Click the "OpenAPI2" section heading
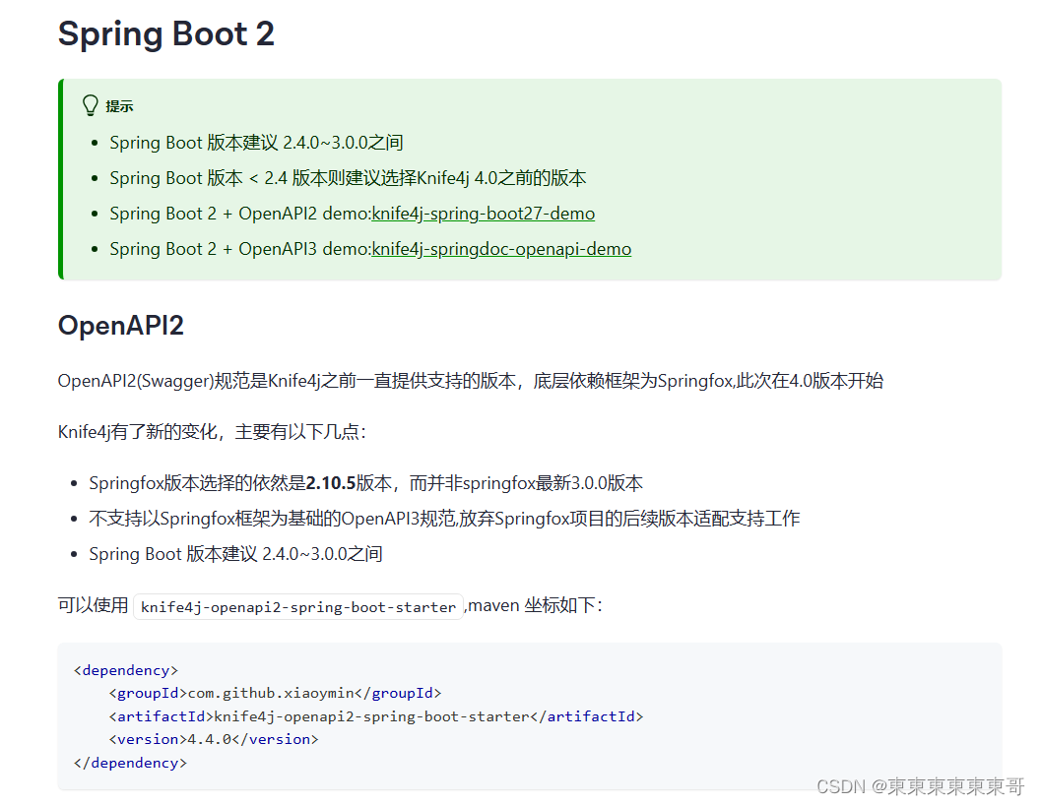The width and height of the screenshot is (1040, 805). coord(120,325)
